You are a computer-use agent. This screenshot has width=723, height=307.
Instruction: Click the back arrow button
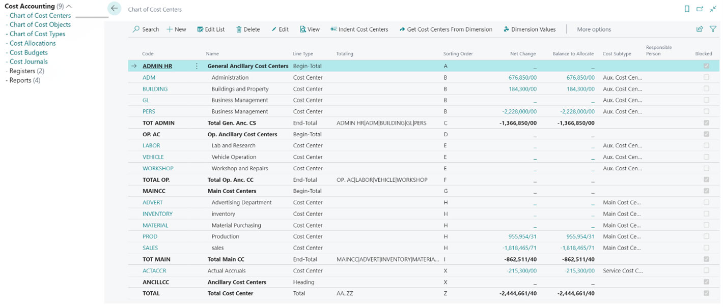click(x=114, y=9)
